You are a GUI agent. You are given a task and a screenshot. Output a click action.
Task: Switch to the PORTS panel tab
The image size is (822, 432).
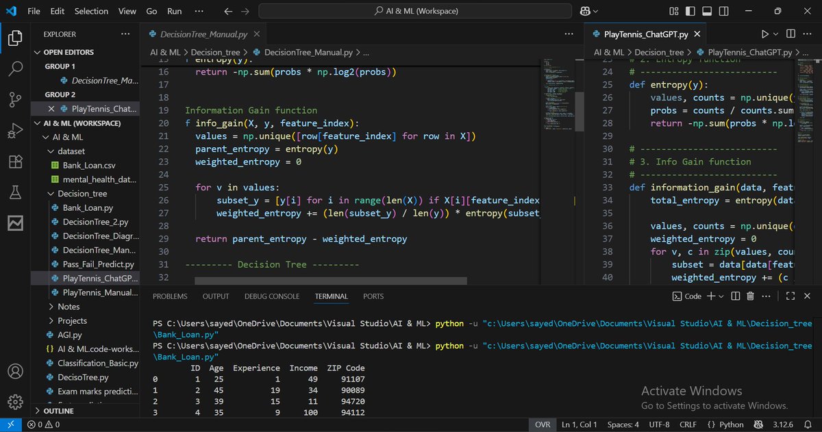click(x=373, y=296)
